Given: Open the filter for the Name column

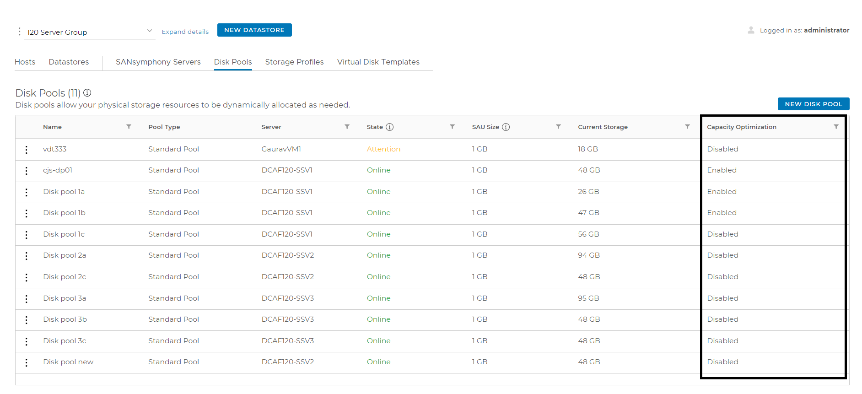Looking at the screenshot, I should (129, 127).
